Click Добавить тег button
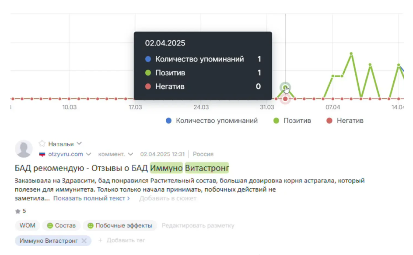Image resolution: width=413 pixels, height=255 pixels. (x=122, y=240)
